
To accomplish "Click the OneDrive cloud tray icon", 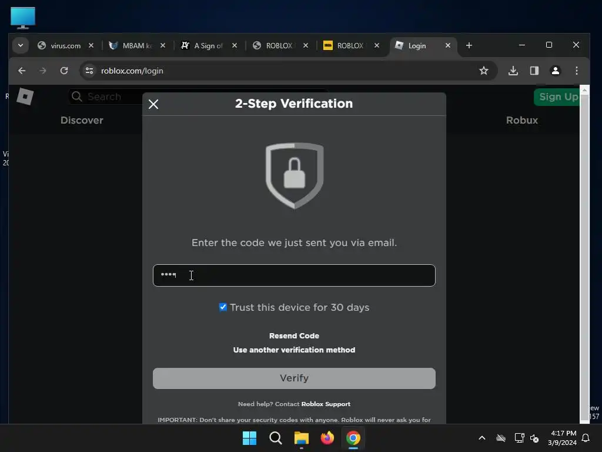I will click(x=501, y=438).
